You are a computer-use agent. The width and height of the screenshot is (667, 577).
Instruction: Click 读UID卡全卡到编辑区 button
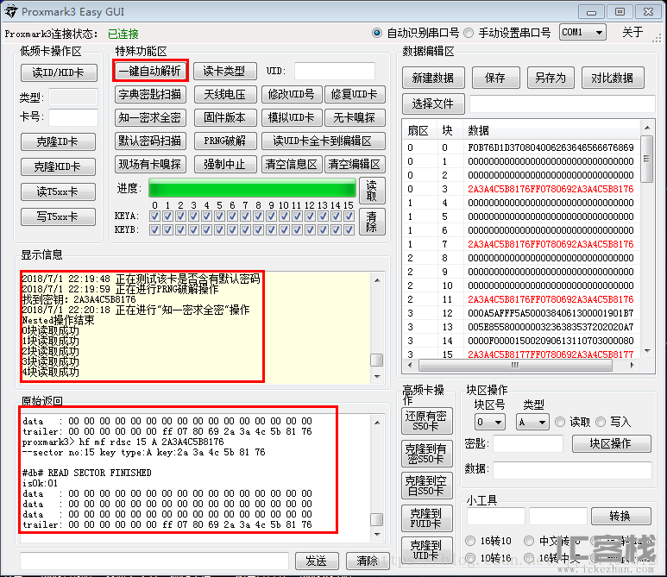[324, 141]
